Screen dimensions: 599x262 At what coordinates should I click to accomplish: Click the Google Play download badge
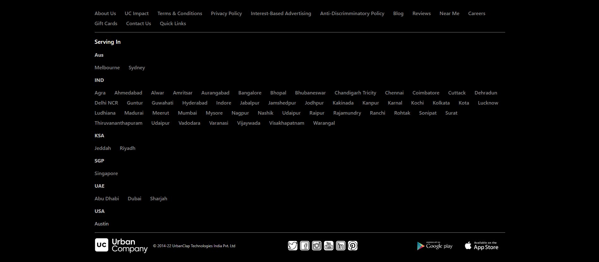(x=435, y=246)
